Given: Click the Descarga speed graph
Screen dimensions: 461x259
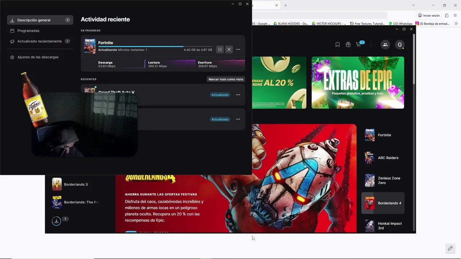Looking at the screenshot, I should (x=121, y=64).
